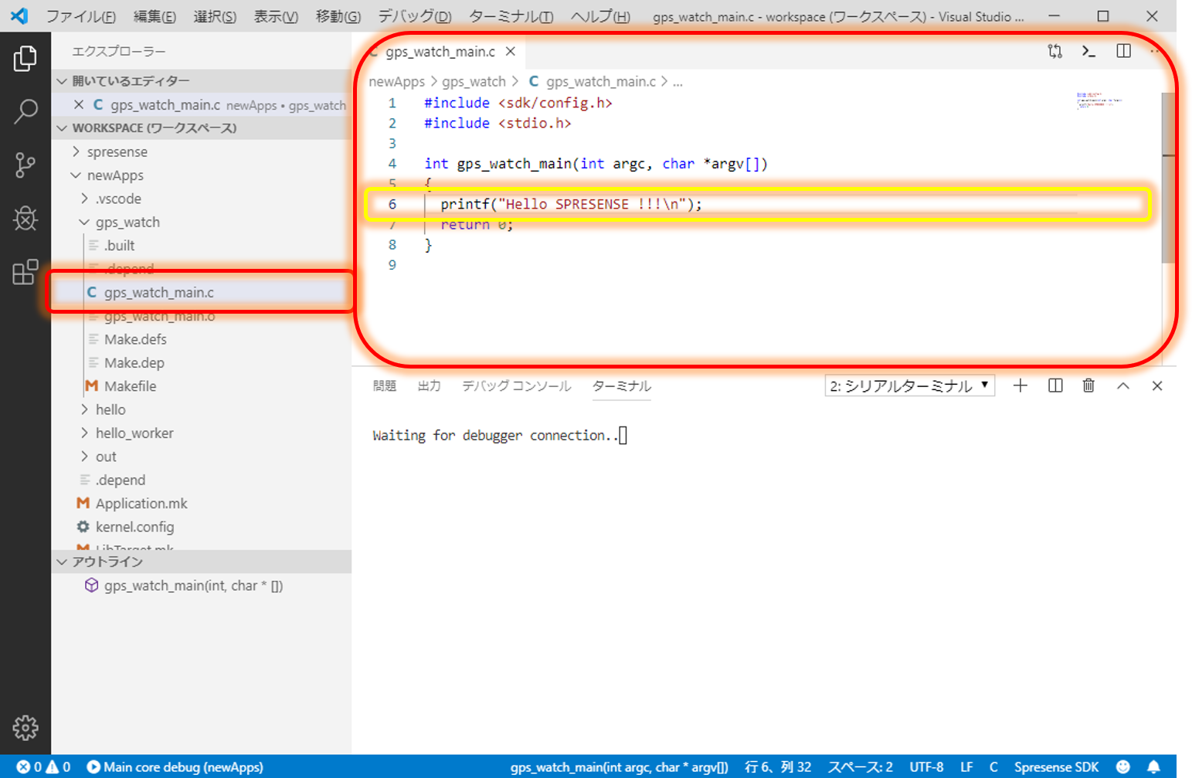Screen dimensions: 1192x778
Task: Open the Debug view bug icon
Action: (x=25, y=219)
